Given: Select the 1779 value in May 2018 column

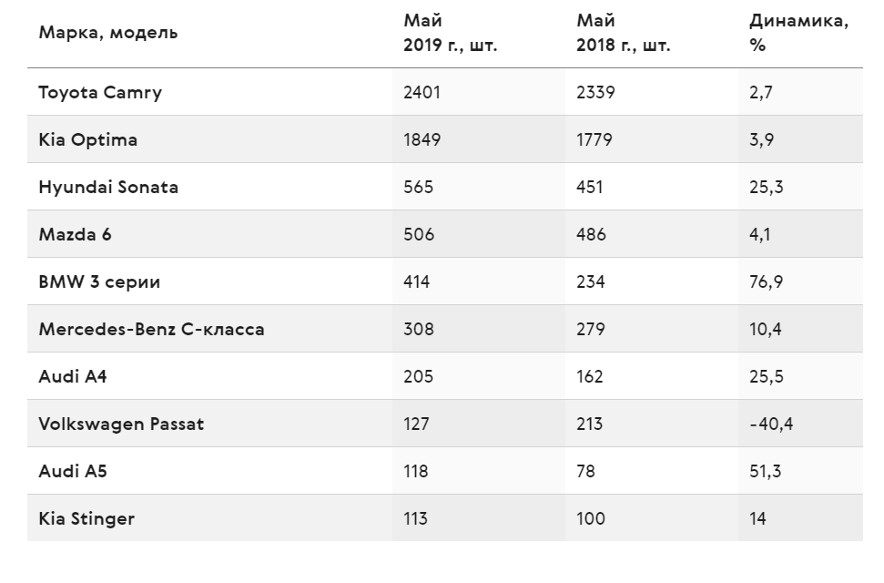Looking at the screenshot, I should tap(594, 140).
